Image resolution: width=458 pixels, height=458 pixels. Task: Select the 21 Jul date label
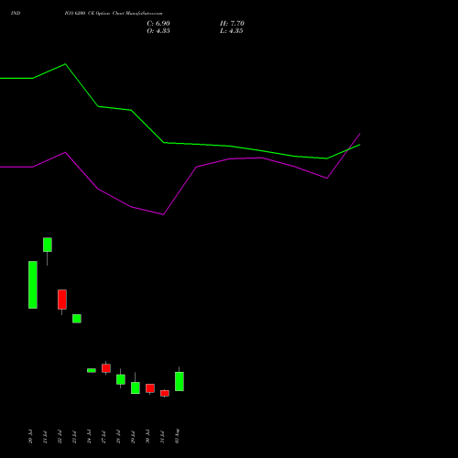[45, 437]
